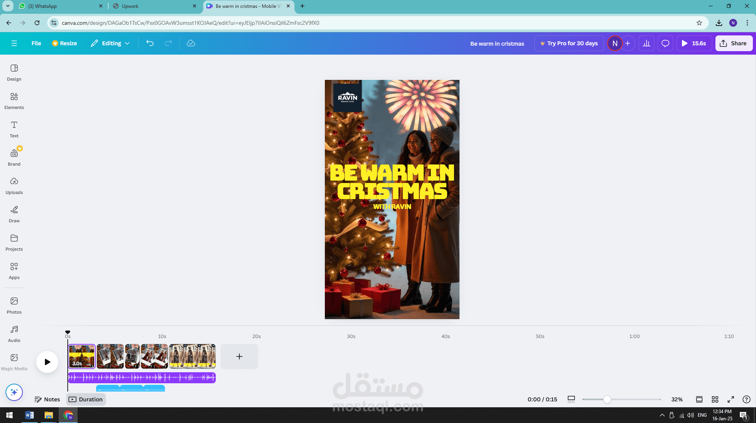Open the main hamburger menu
Screen dimensions: 756x423
tap(14, 43)
